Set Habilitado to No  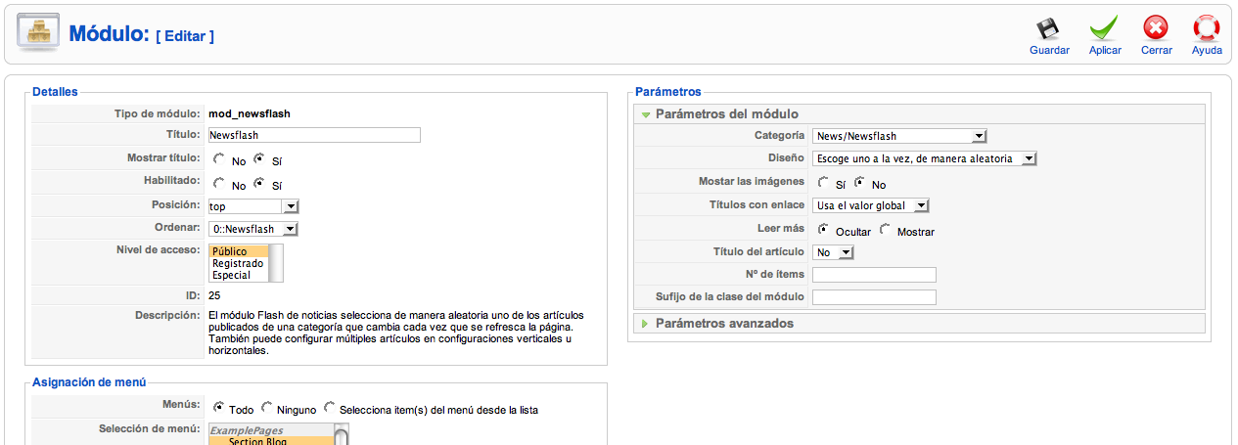(x=218, y=184)
